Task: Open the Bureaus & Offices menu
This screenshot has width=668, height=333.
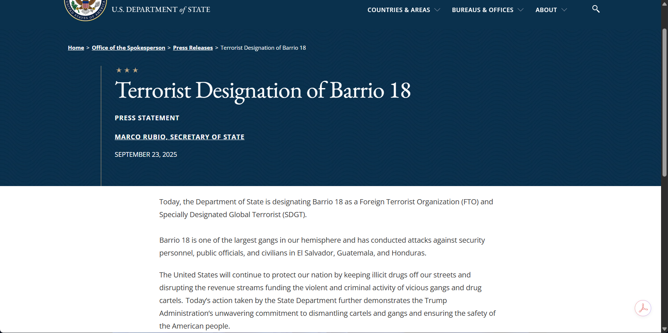Action: click(x=482, y=10)
